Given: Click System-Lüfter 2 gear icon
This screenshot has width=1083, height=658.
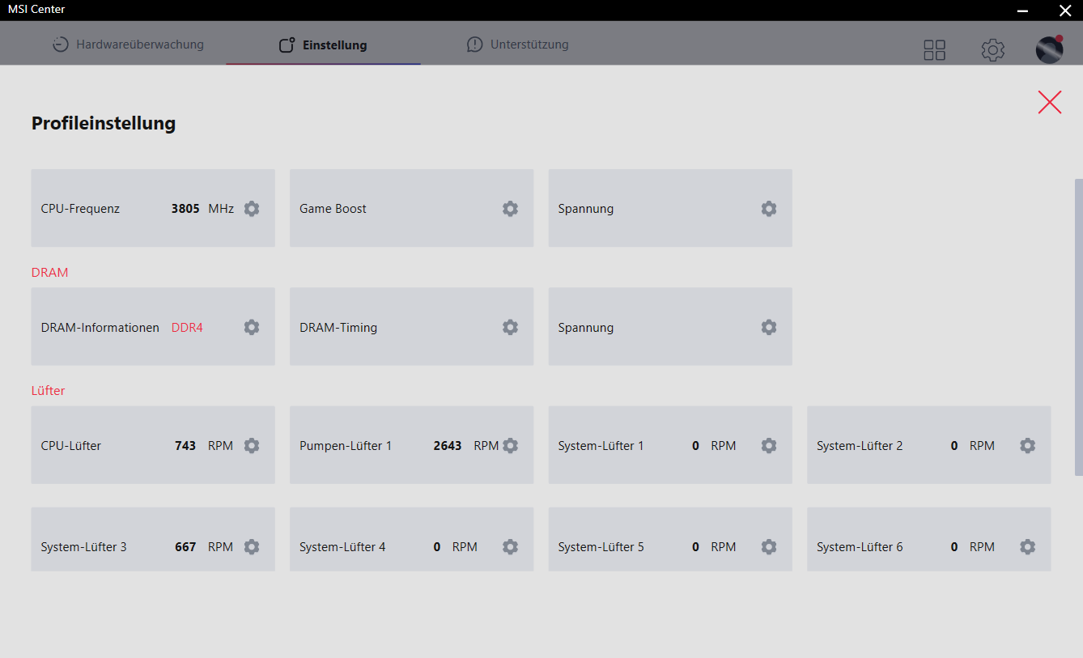Looking at the screenshot, I should [1027, 446].
